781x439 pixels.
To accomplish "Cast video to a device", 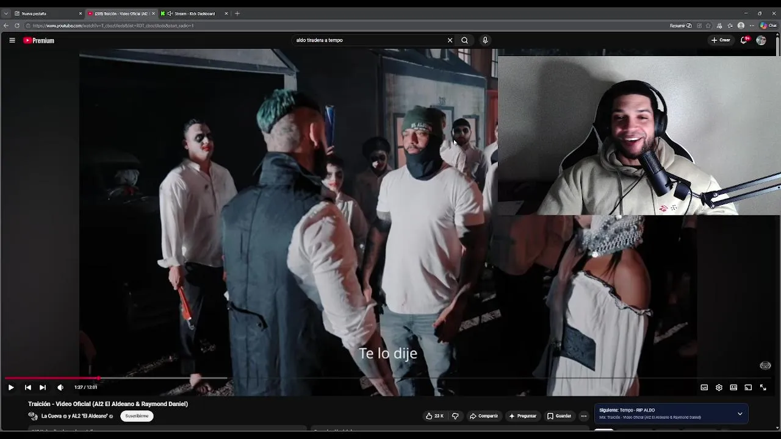I will (x=748, y=387).
